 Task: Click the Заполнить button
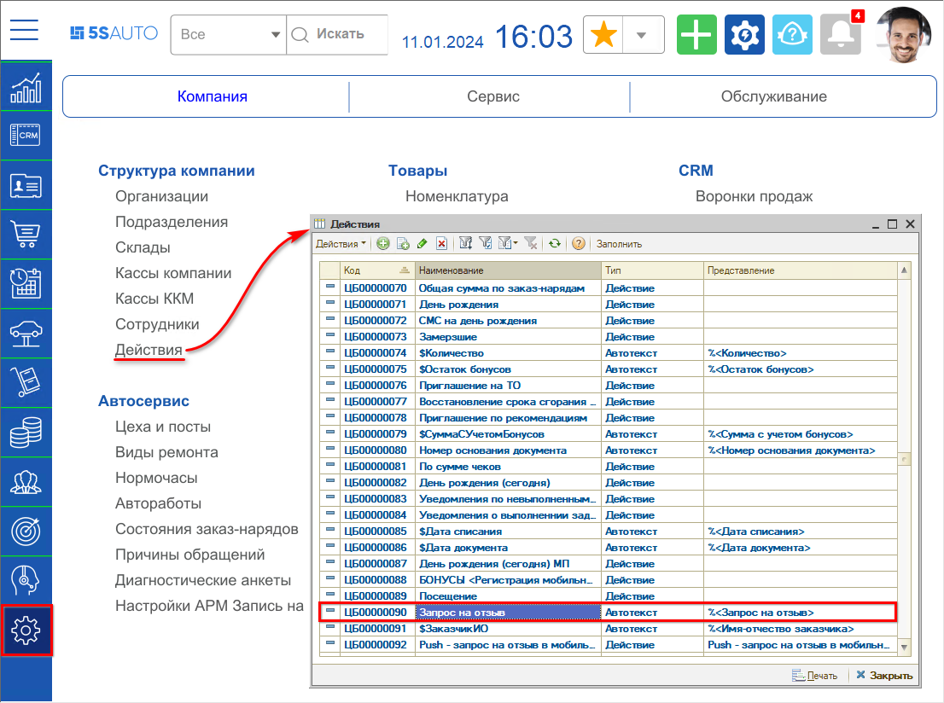619,244
